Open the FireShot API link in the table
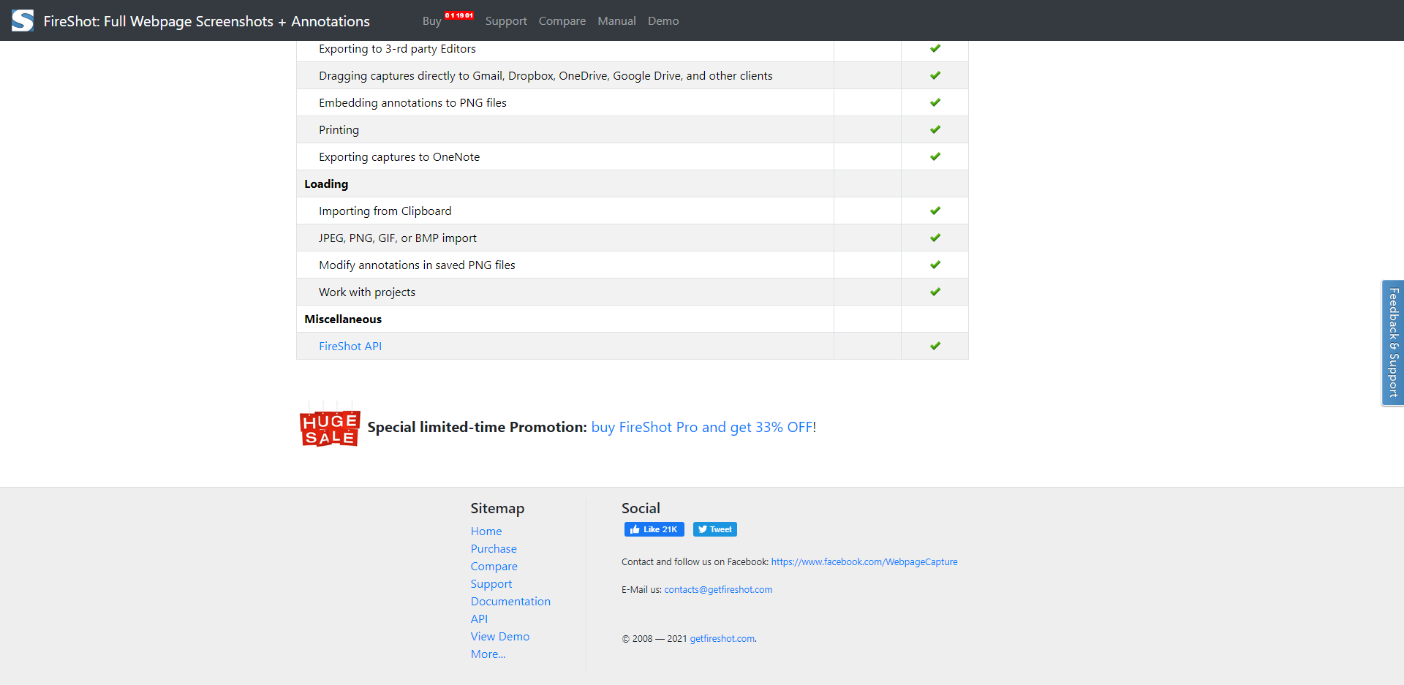The width and height of the screenshot is (1404, 685). click(x=350, y=347)
